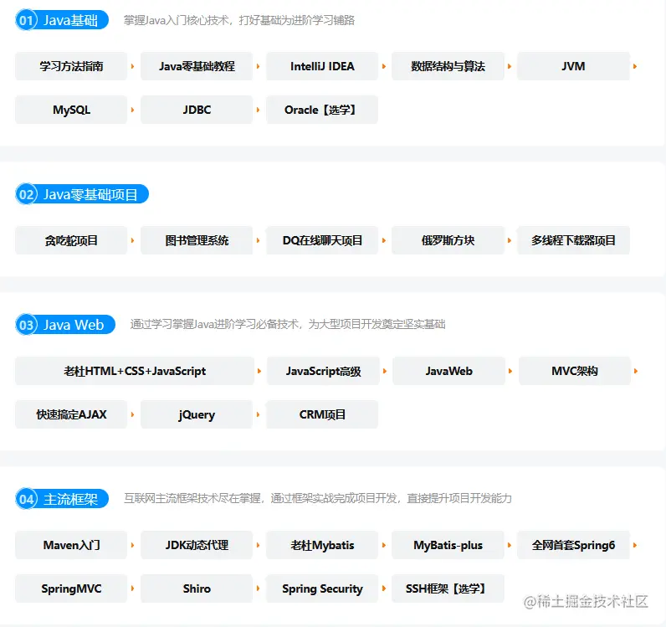Click the 02 Java零基础项目 section badge
This screenshot has width=666, height=627.
[x=82, y=194]
